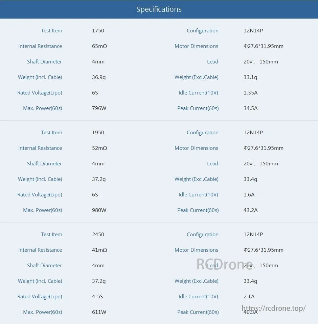The height and width of the screenshot is (324, 318).
Task: Click the RCDrone watermark text
Action: click(224, 264)
